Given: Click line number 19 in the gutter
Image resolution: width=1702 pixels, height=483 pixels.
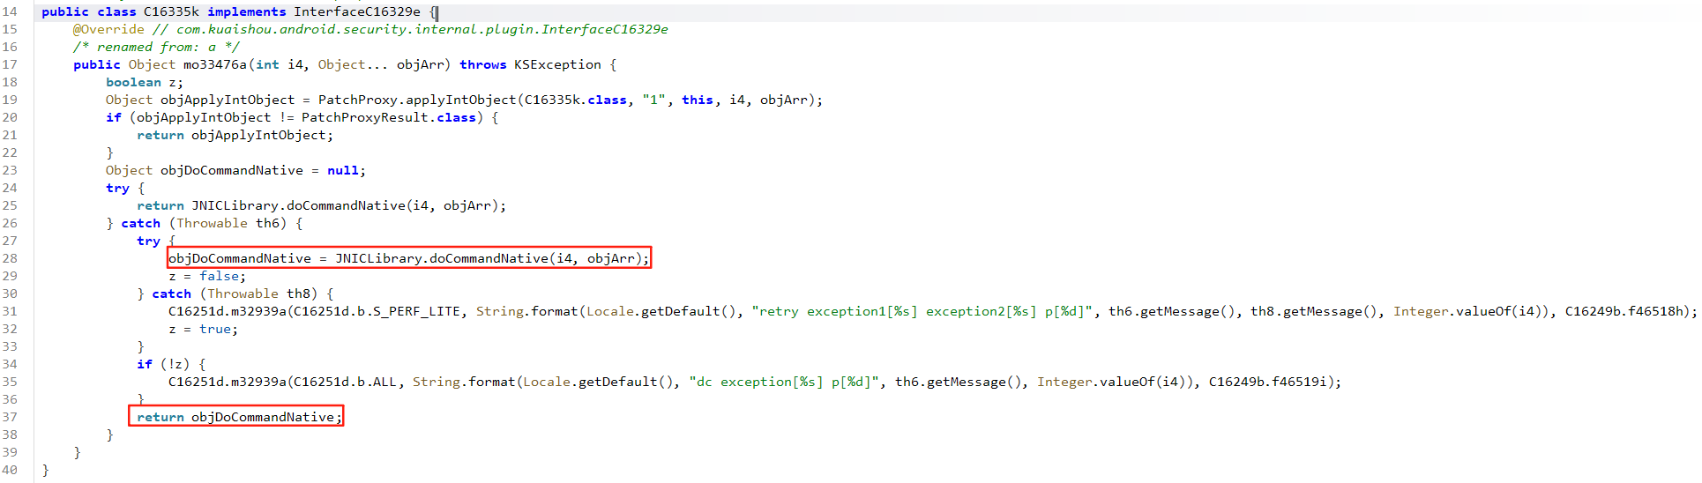Looking at the screenshot, I should point(10,100).
